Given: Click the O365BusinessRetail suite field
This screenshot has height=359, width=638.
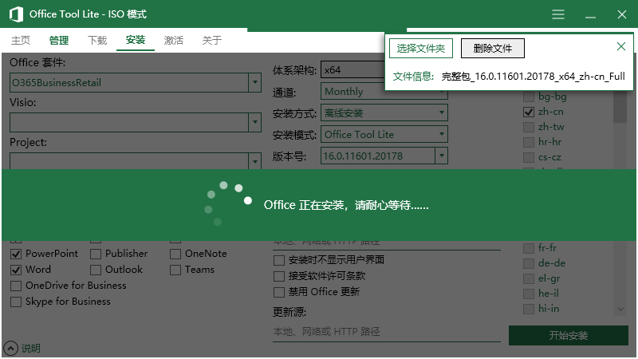Looking at the screenshot, I should tap(129, 83).
